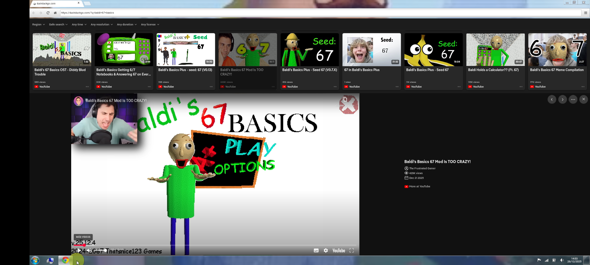Open more options in detail panel
The image size is (590, 265).
573,99
